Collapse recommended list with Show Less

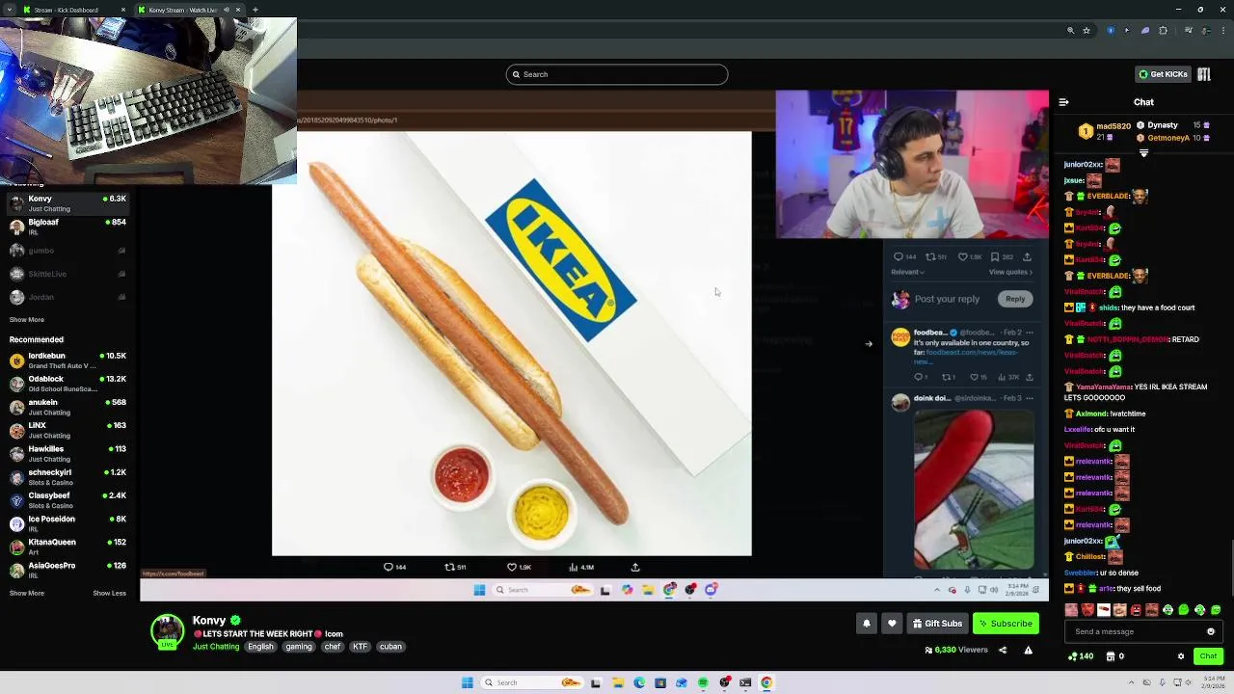109,594
